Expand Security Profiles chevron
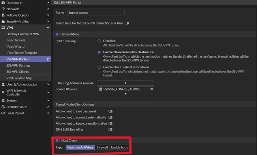 coord(48,21)
